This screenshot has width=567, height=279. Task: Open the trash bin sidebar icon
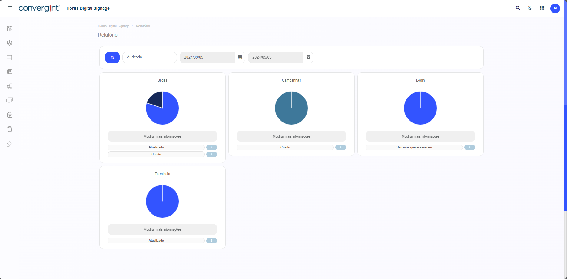(10, 129)
